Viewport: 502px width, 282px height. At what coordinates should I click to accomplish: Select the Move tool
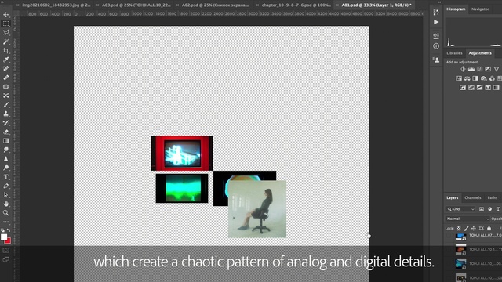pos(5,15)
